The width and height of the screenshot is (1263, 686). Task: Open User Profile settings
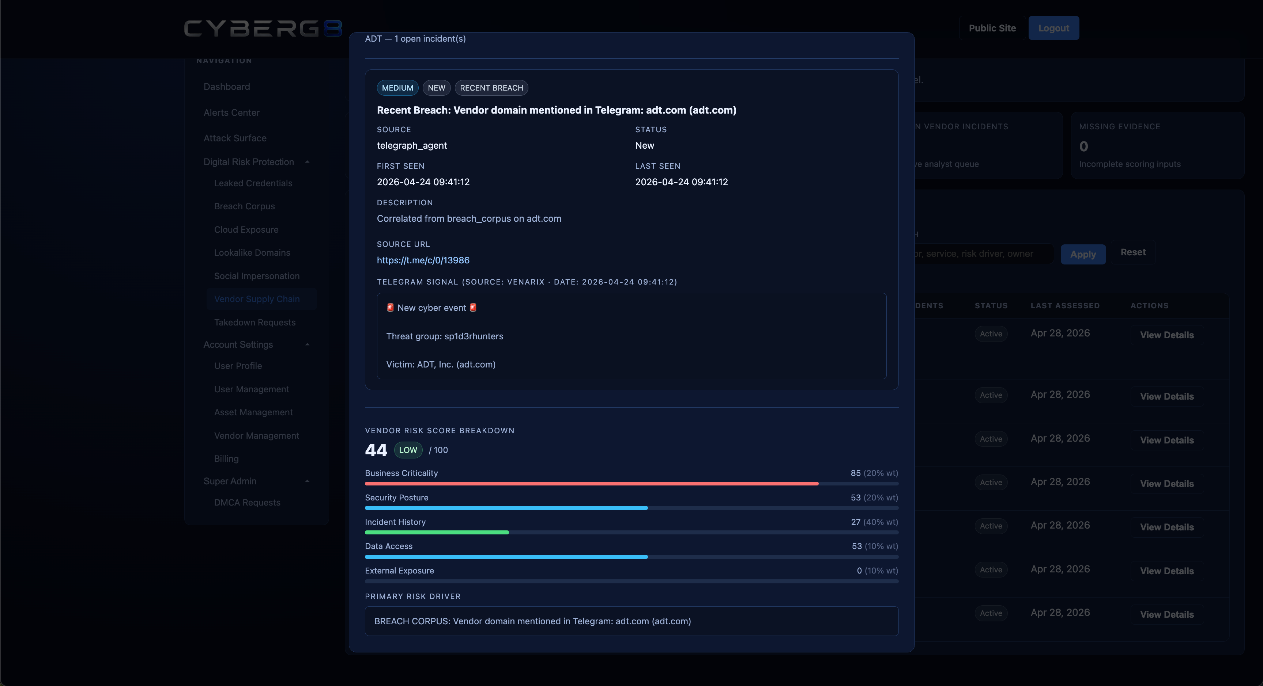coord(238,366)
